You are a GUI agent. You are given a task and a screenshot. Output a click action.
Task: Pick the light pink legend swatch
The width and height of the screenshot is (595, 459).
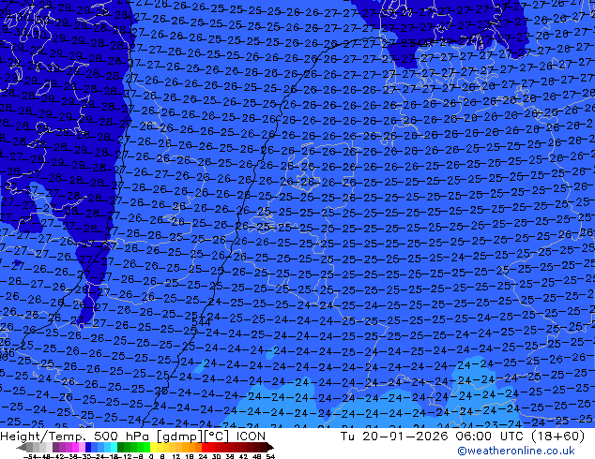[x=82, y=448]
